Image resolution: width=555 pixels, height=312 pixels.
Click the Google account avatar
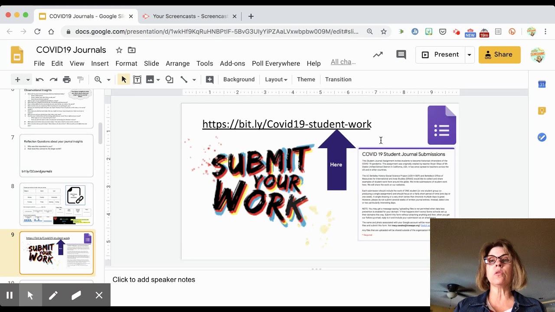pyautogui.click(x=538, y=55)
